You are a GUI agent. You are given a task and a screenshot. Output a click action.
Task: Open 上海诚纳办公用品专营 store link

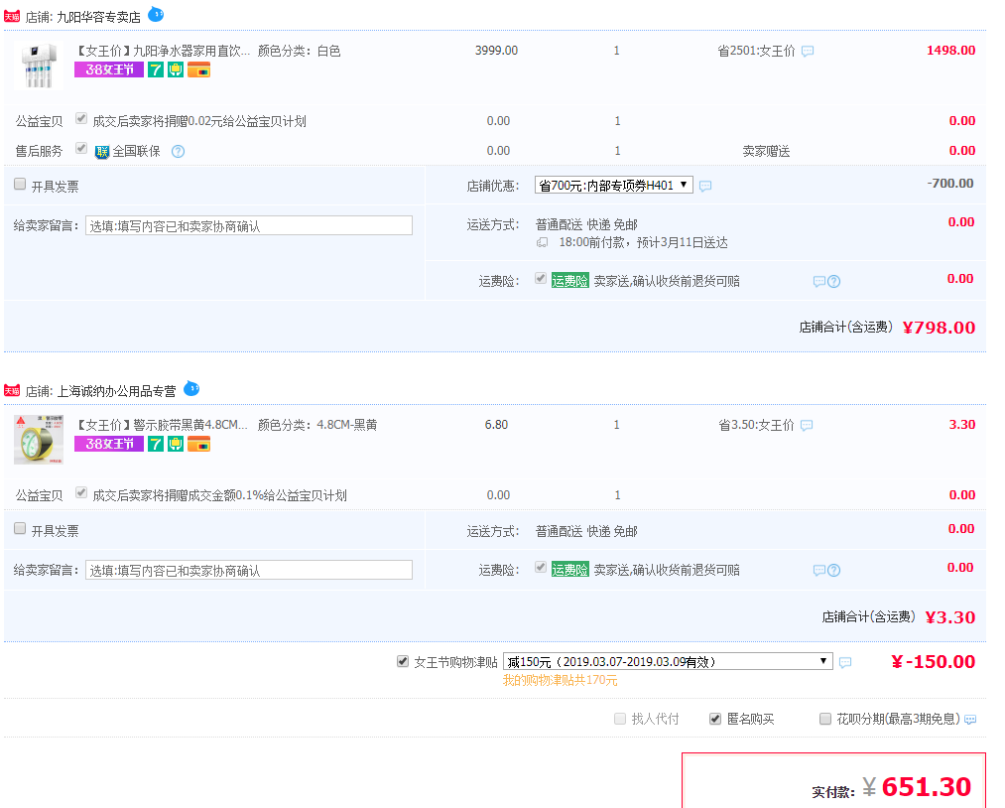click(117, 391)
